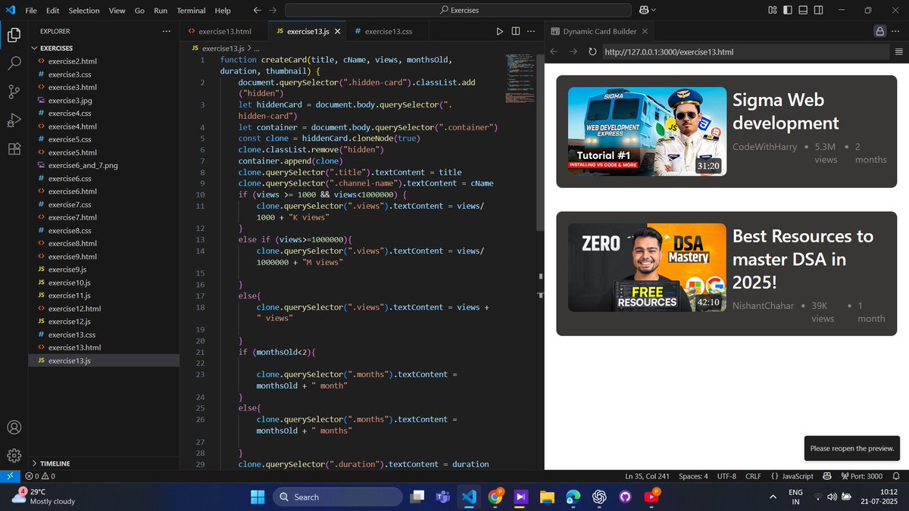Viewport: 909px width, 511px height.
Task: Open exercise12.html in file explorer
Action: [x=74, y=308]
